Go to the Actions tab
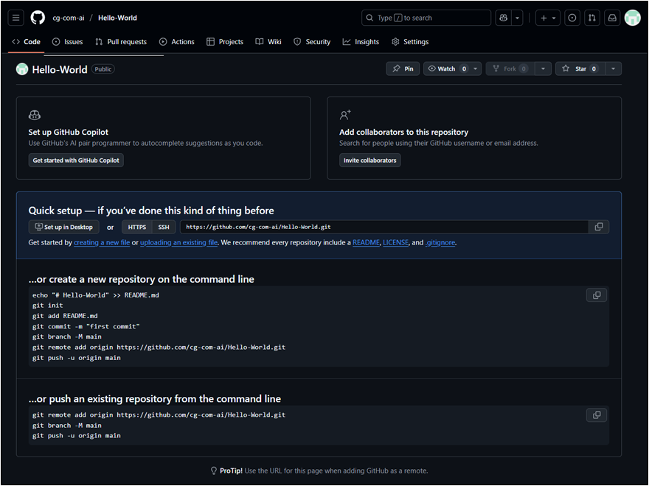This screenshot has height=486, width=649. tap(177, 42)
